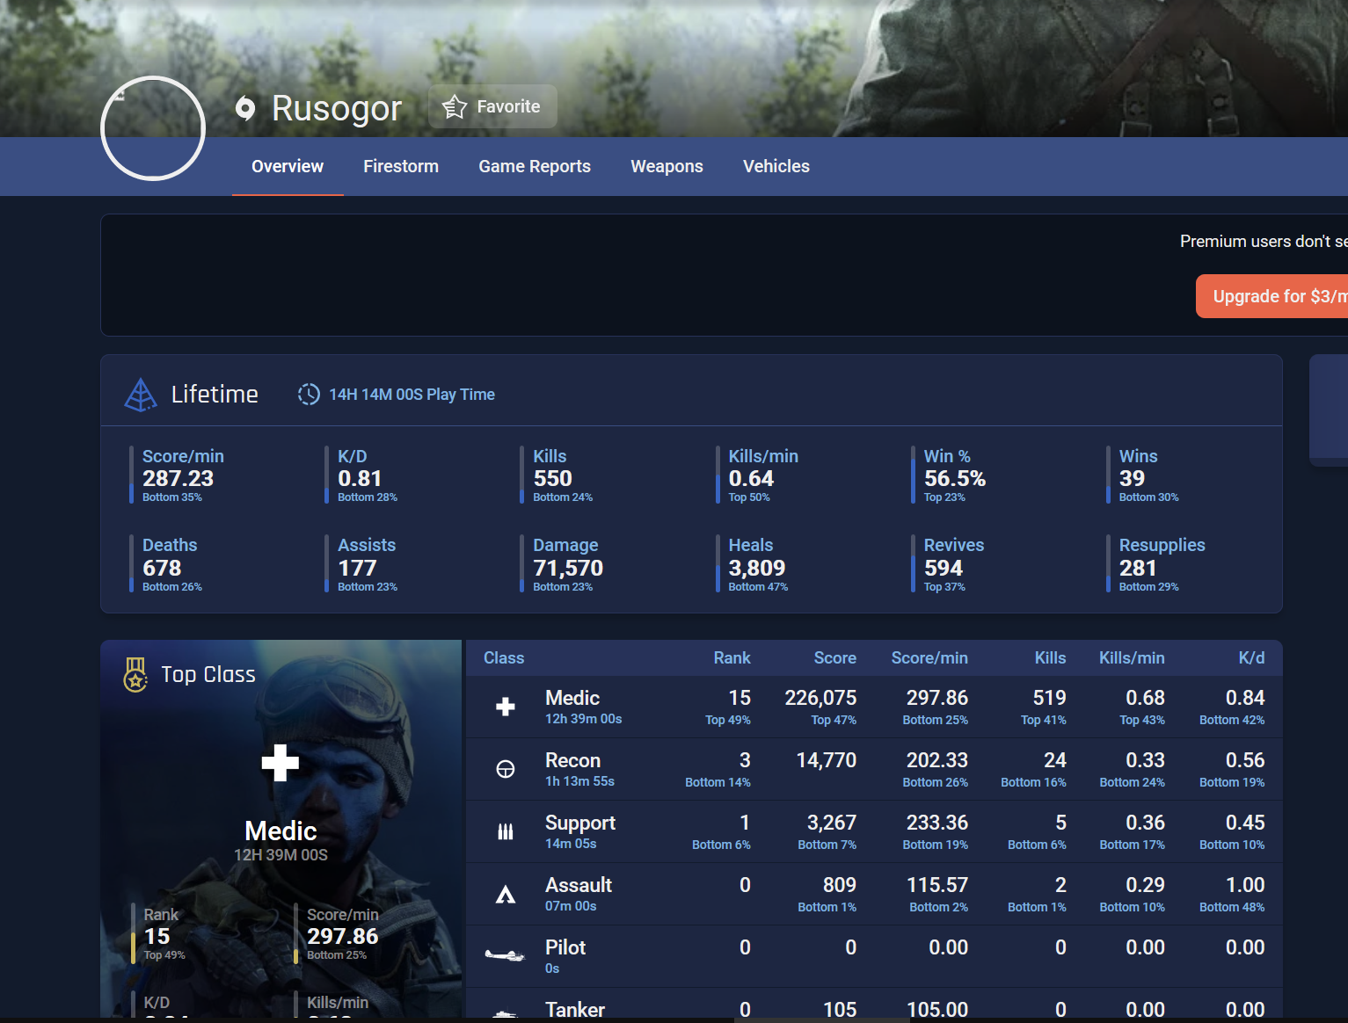Select the Pilot row name
The width and height of the screenshot is (1348, 1023).
click(565, 947)
